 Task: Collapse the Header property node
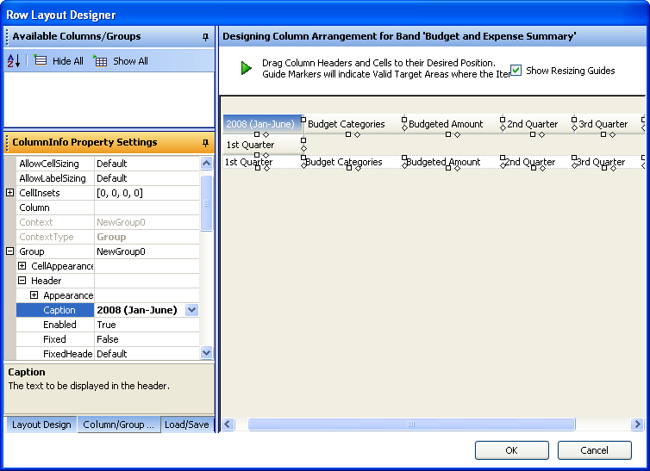[22, 281]
